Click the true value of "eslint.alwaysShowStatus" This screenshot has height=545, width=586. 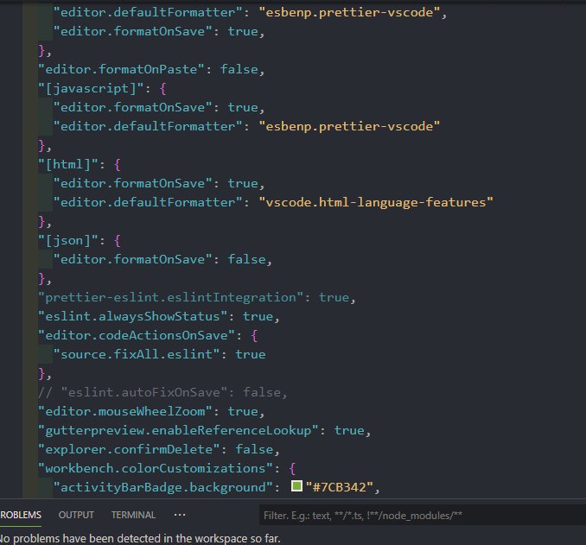click(x=258, y=316)
